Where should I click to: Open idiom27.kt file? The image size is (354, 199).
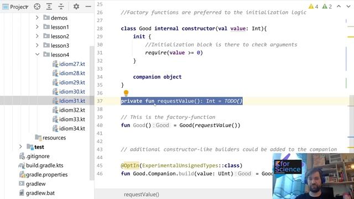pyautogui.click(x=72, y=64)
